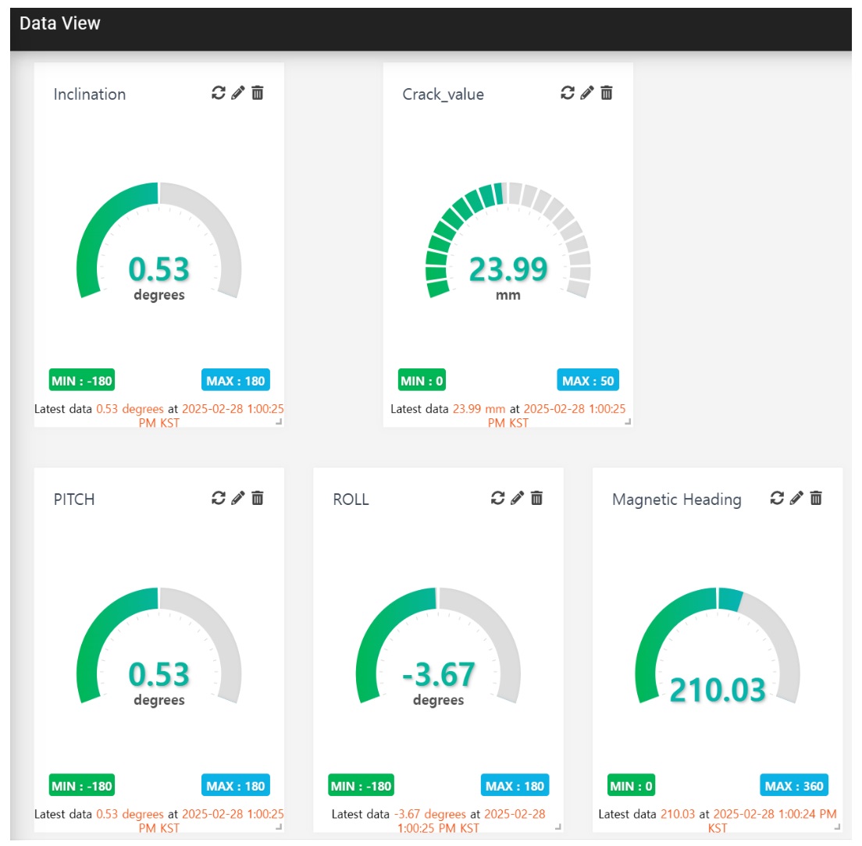Click the Inclination MAX : 180 badge
The image size is (862, 846).
tap(235, 380)
